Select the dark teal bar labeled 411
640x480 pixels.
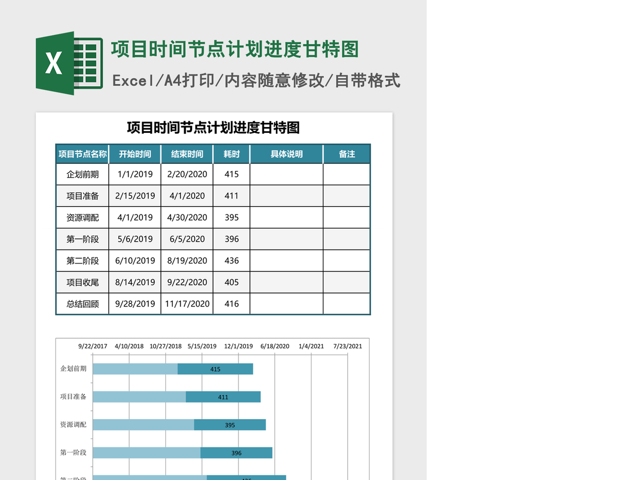[x=223, y=397]
